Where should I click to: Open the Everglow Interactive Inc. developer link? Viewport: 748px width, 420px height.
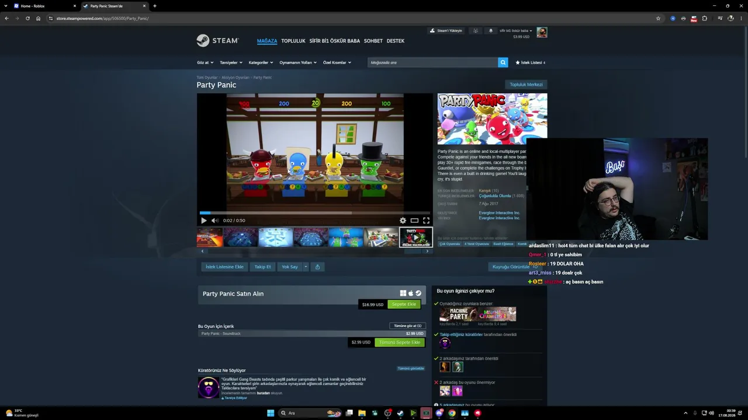click(x=499, y=213)
